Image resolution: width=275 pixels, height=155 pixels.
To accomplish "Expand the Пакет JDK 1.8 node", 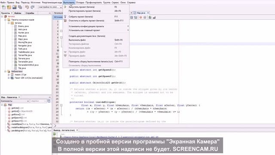I will tap(9, 78).
